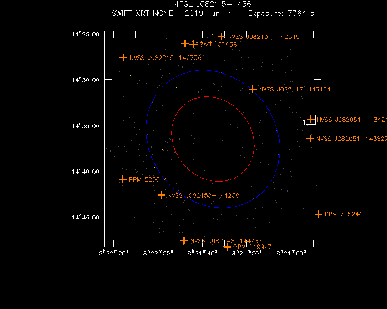The height and width of the screenshot is (309, 387).
Task: Click the PPM 715240 cross marker
Action: (x=318, y=214)
